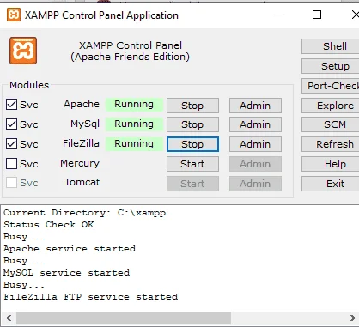Viewport: 359px width, 327px height.
Task: Click the log scrollbar left arrow
Action: [9, 318]
